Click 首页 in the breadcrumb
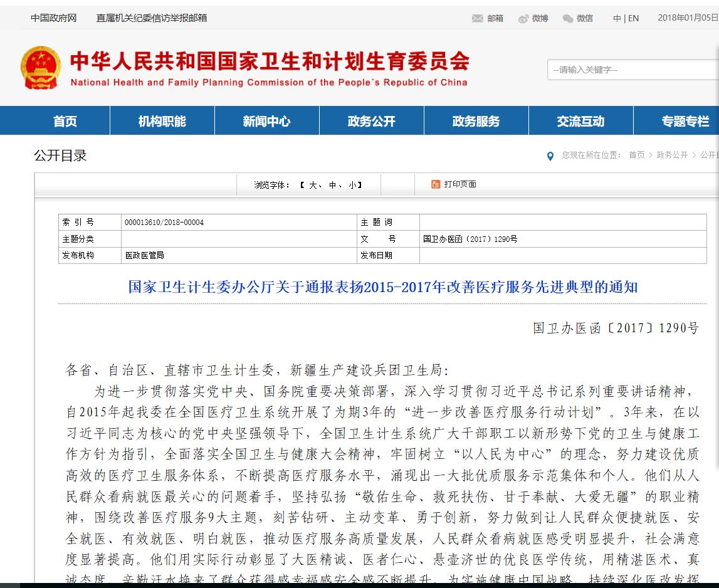The image size is (719, 588). (636, 155)
